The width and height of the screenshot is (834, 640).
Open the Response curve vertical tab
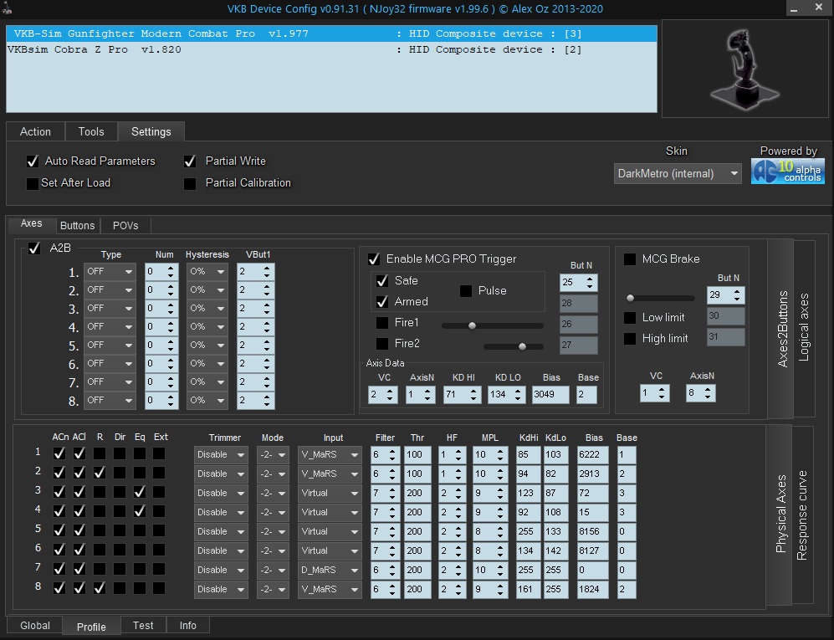(802, 515)
